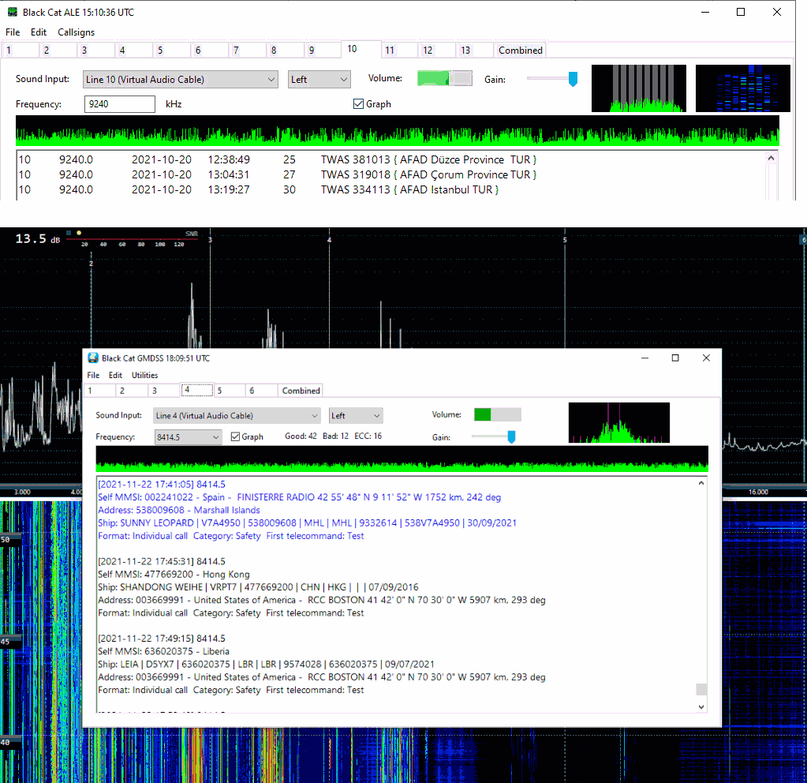This screenshot has width=807, height=783.
Task: Open Edit menu in Black Cat ALE
Action: tap(39, 32)
